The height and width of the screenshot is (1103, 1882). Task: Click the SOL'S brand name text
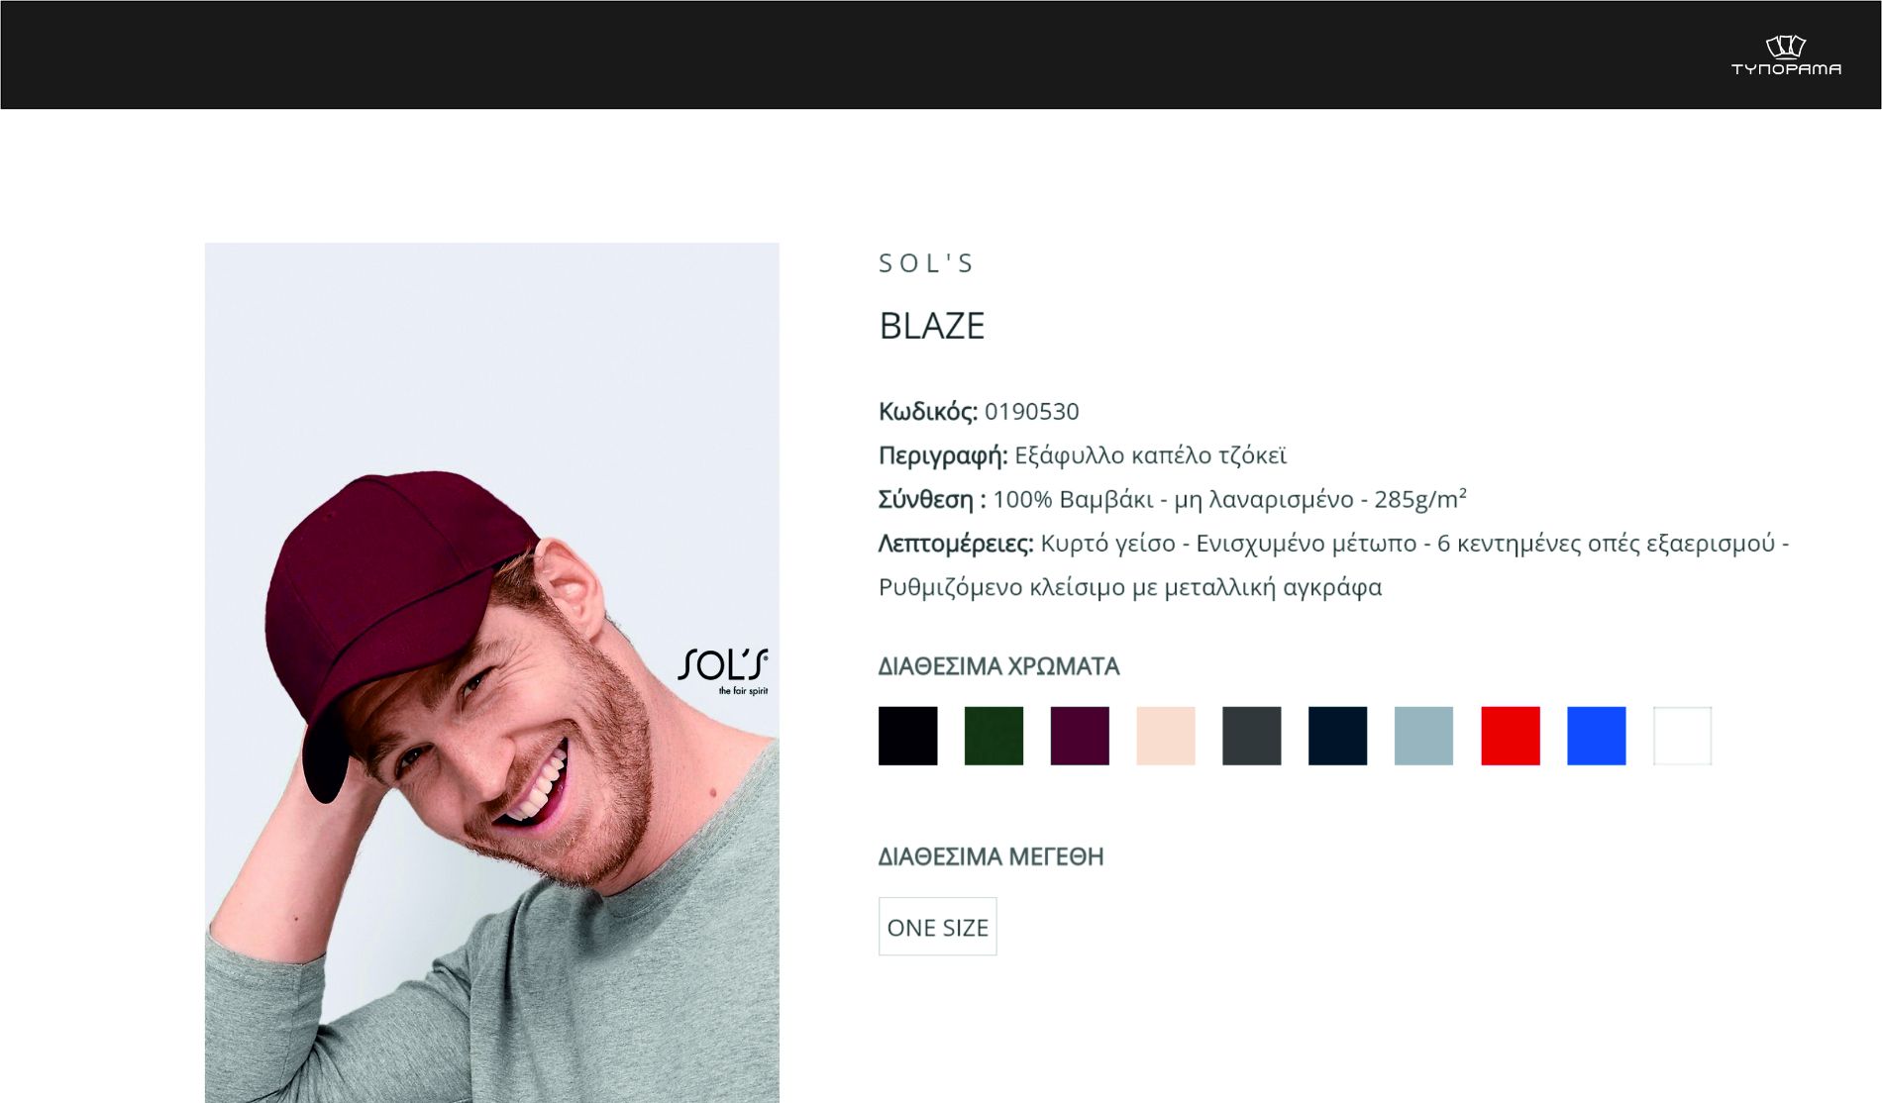click(x=926, y=263)
